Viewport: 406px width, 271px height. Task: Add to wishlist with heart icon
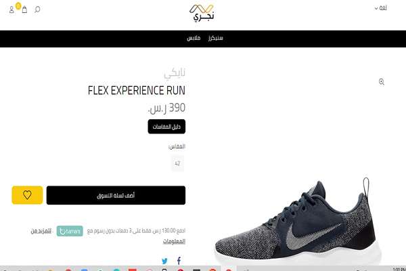27,195
